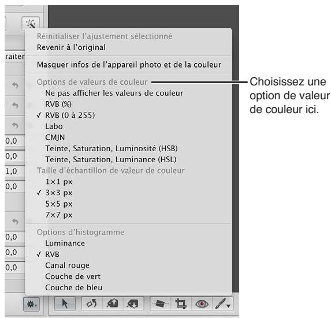Select the Red Eye tool
Image resolution: width=331 pixels, height=318 pixels.
click(x=202, y=304)
